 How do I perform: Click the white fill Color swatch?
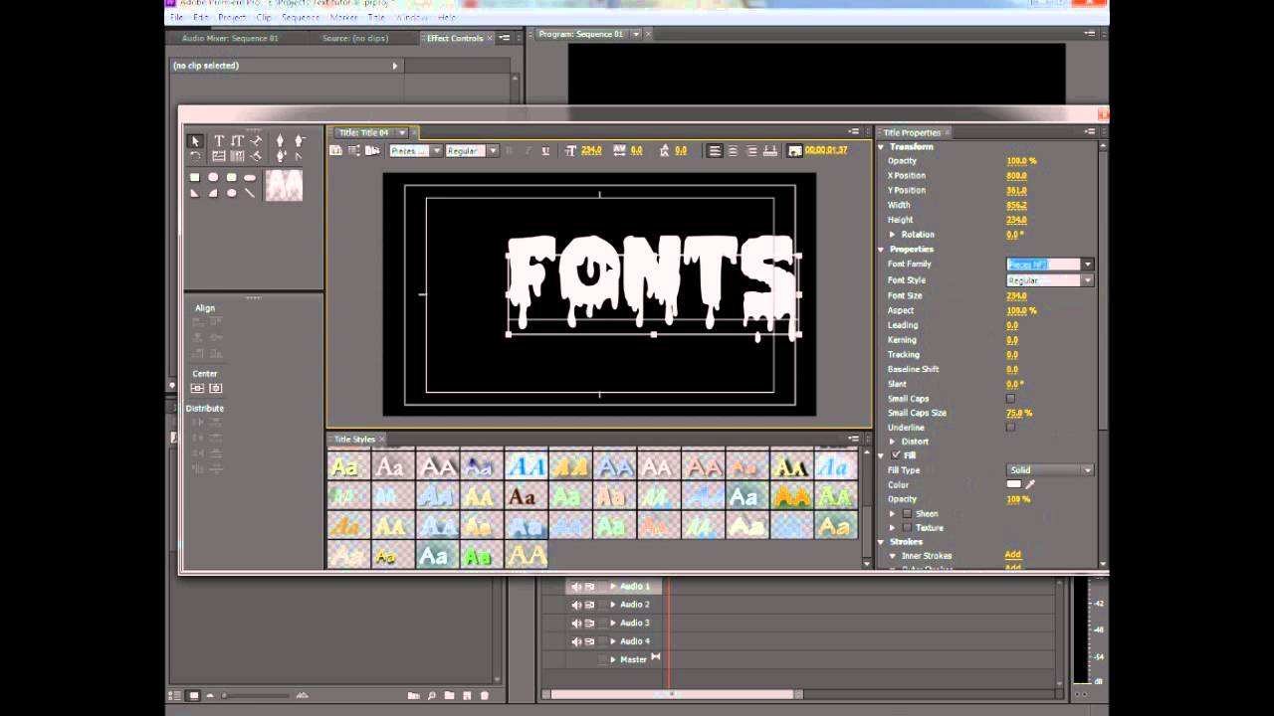click(1014, 484)
